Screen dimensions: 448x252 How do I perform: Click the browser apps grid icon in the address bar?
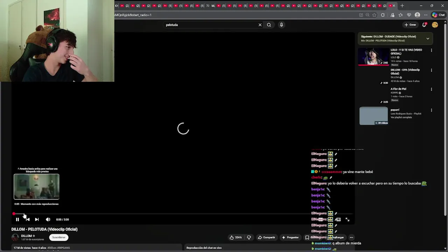(x=361, y=15)
